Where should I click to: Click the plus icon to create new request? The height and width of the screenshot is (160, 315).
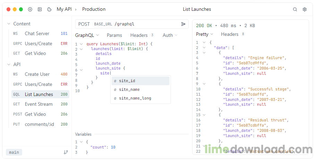[30, 9]
